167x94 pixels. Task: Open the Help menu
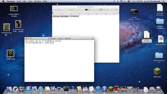(45, 1)
